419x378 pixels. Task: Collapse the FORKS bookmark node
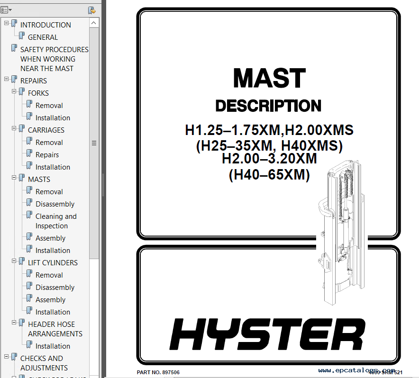14,91
